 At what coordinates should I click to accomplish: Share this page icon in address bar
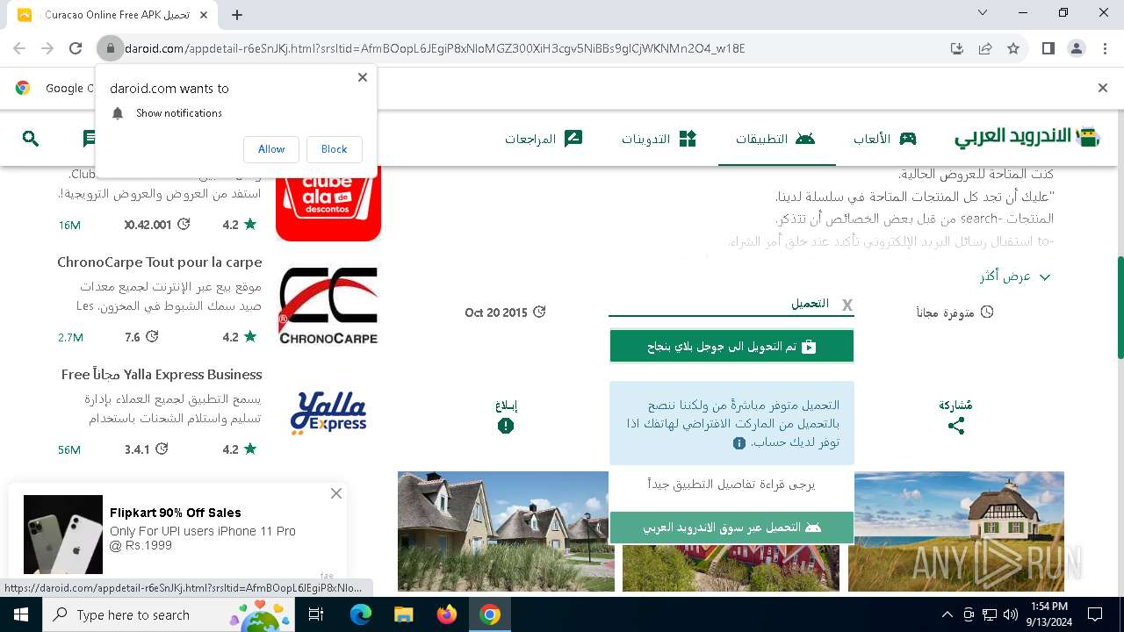pyautogui.click(x=985, y=48)
